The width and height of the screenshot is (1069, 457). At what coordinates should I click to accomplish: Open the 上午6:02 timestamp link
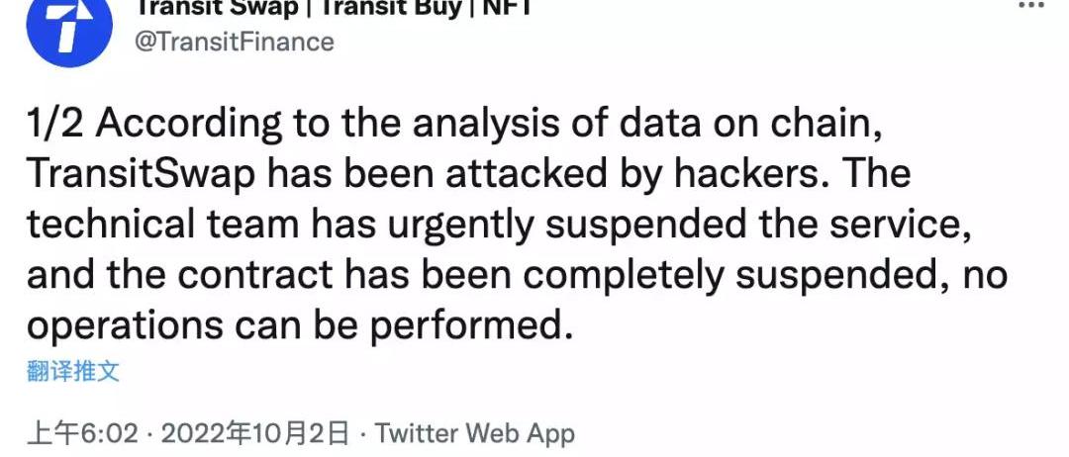83,432
